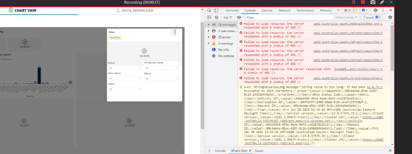Click the red error icon on first console message
Image resolution: width=412 pixels, height=154 pixels.
pos(241,24)
